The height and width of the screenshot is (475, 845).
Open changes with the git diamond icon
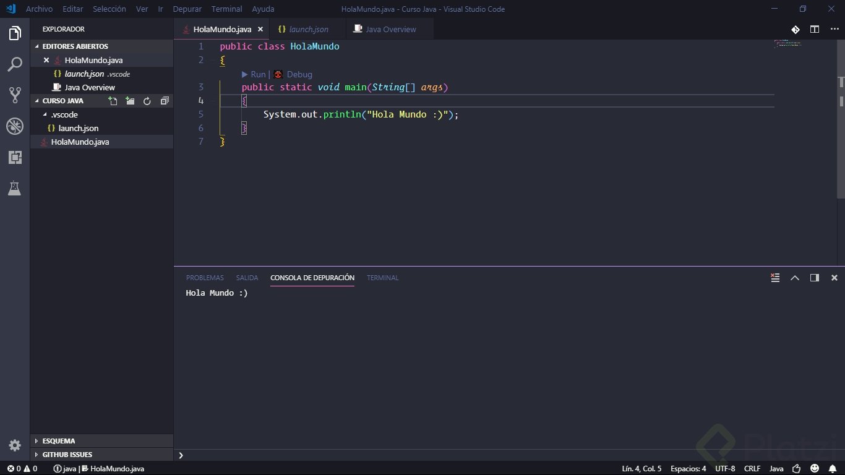click(796, 29)
